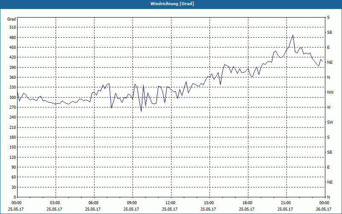342x214 pixels.
Task: Click the 300 y-axis value
Action: click(x=13, y=98)
